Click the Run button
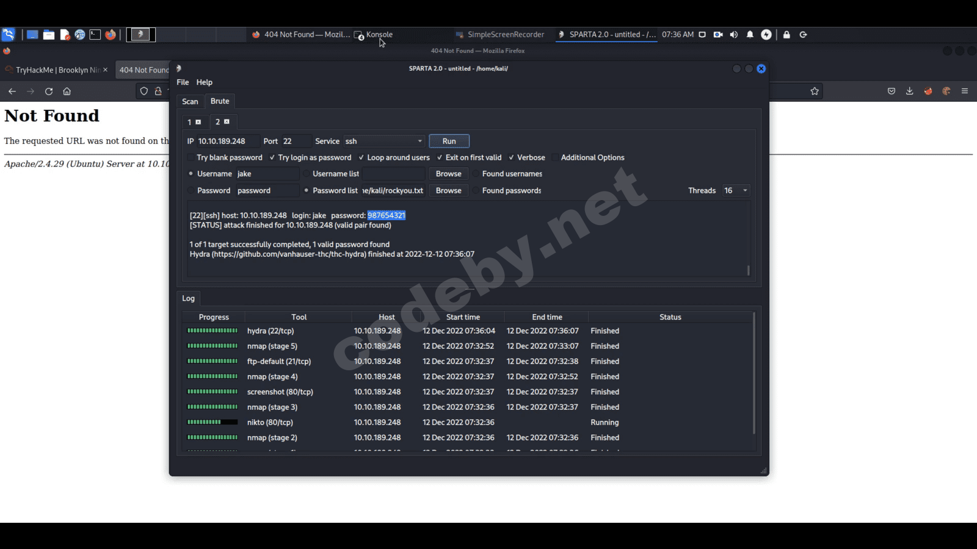 [449, 141]
